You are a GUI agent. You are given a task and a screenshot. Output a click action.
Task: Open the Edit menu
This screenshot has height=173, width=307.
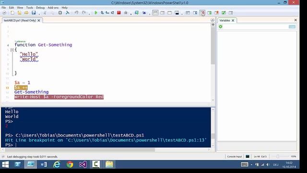(x=12, y=8)
